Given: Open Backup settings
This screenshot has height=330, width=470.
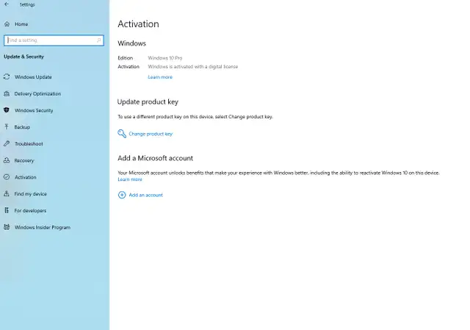Looking at the screenshot, I should coord(22,127).
